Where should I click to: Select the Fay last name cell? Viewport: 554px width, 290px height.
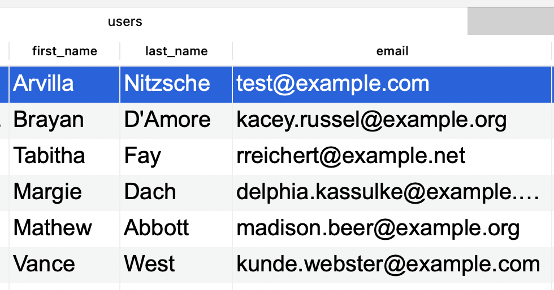[x=176, y=156]
